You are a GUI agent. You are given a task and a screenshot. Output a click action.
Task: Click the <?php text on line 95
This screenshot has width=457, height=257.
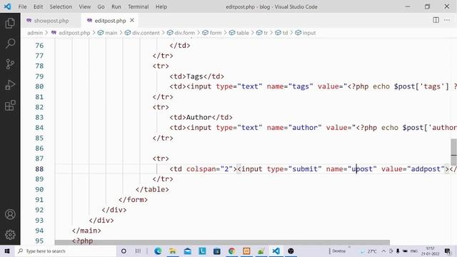click(83, 241)
